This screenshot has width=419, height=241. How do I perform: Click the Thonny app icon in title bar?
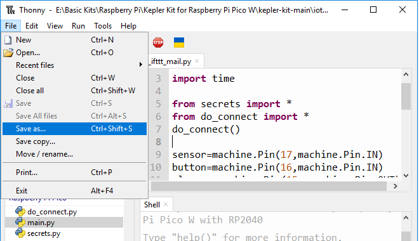click(x=10, y=10)
